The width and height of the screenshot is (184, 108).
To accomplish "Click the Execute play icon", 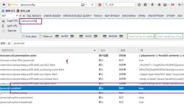I will point(3,30).
